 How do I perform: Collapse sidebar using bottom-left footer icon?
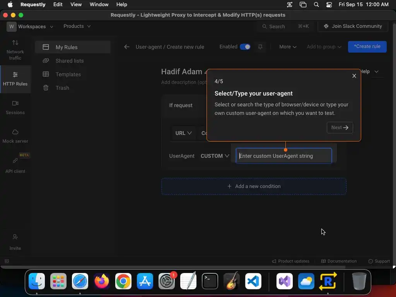[x=7, y=261]
